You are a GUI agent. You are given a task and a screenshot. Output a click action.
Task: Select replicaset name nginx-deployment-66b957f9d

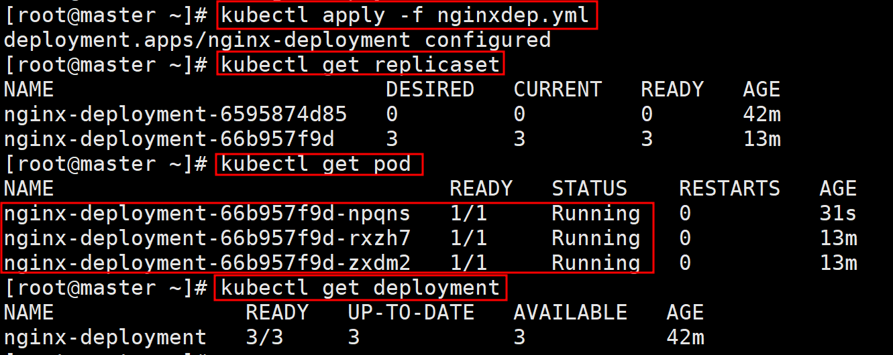169,139
